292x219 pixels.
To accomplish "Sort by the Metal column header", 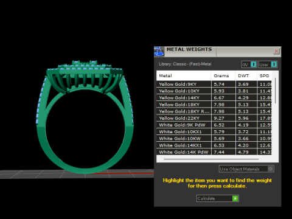I will click(184, 76).
